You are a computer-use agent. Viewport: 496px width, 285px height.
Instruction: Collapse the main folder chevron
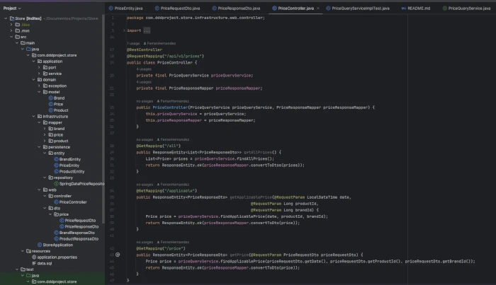pyautogui.click(x=17, y=42)
